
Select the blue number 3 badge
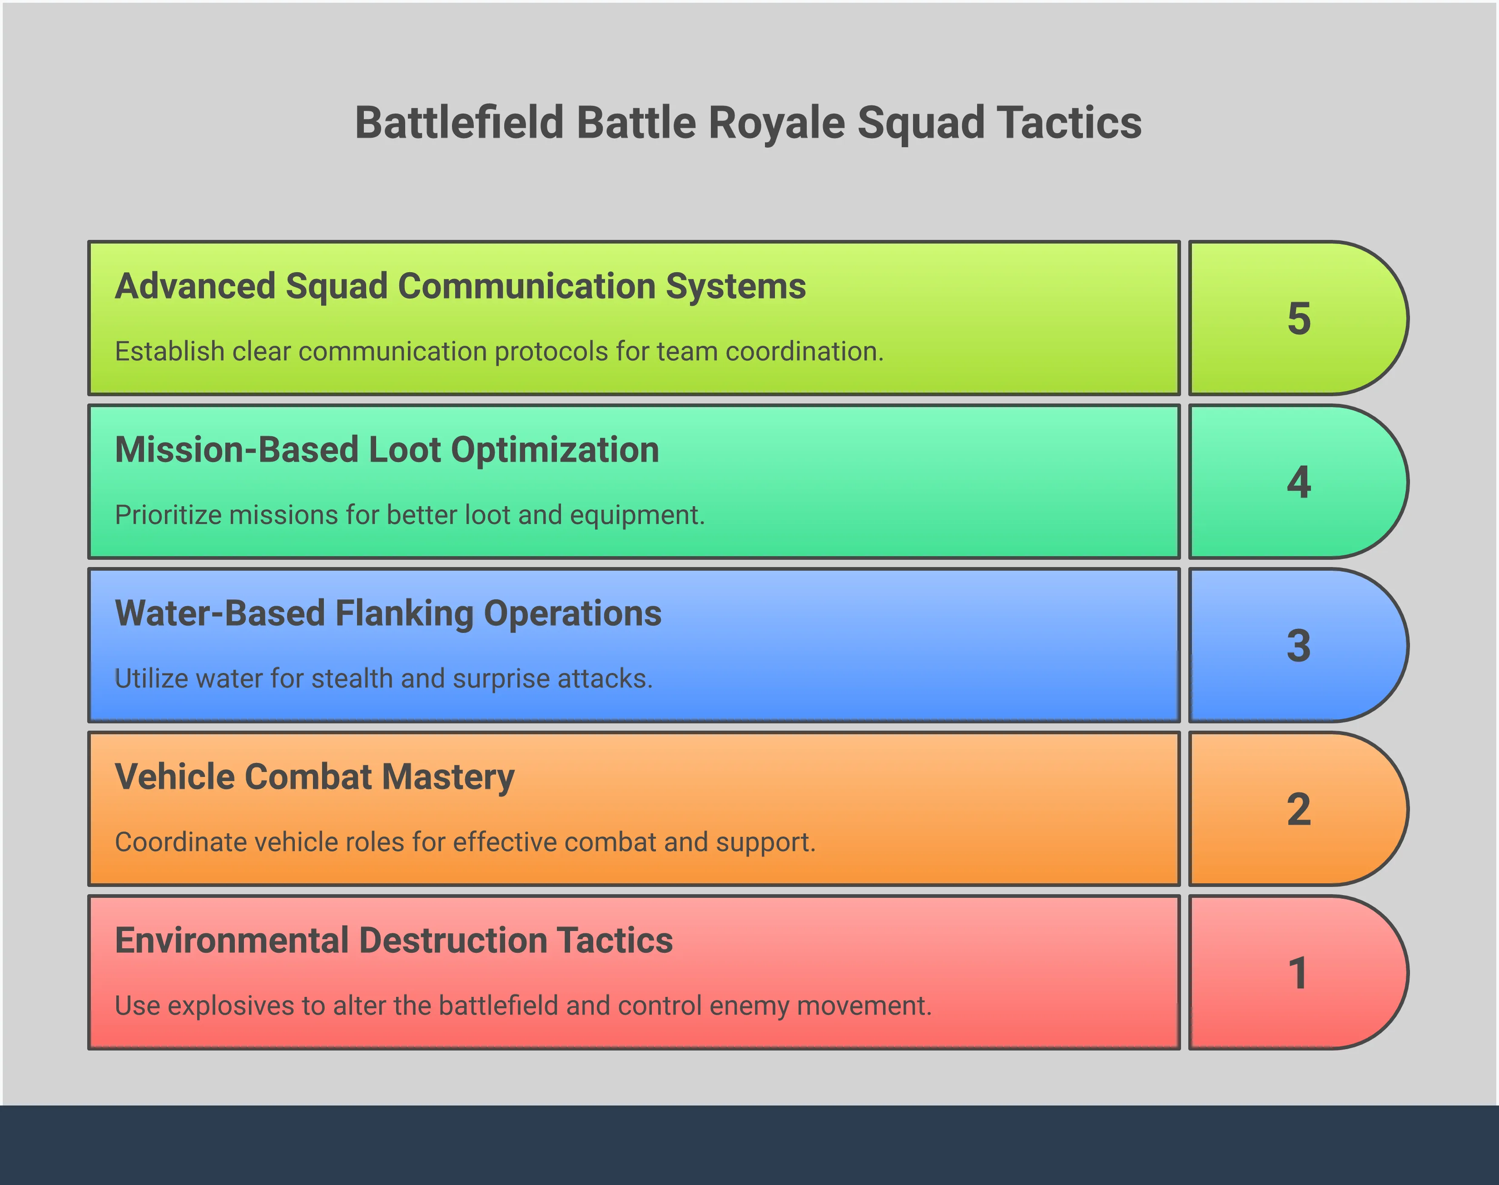click(x=1298, y=646)
